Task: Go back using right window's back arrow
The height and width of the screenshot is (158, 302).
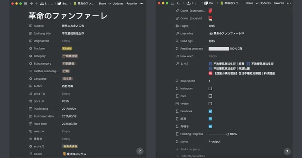Action: [178, 3]
